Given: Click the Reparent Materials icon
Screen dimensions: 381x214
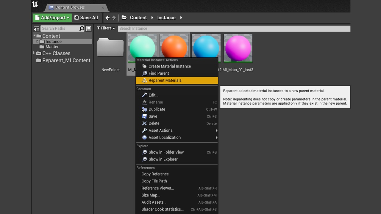Looking at the screenshot, I should (x=144, y=81).
